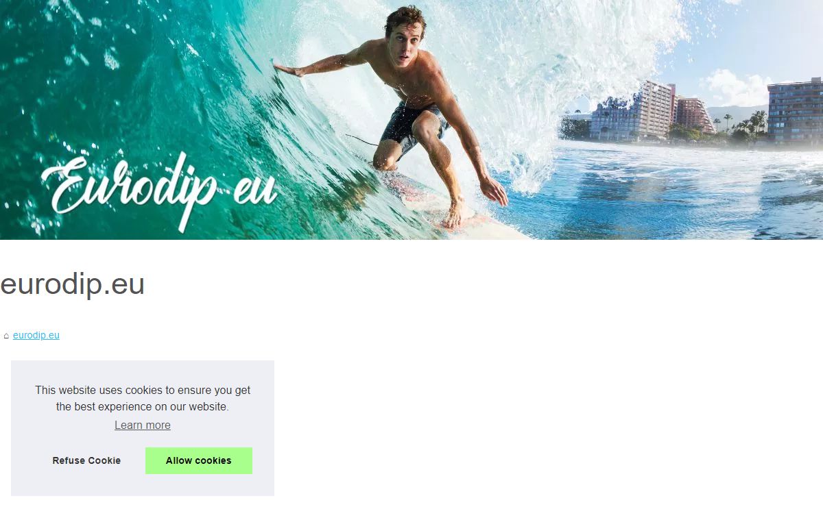The height and width of the screenshot is (507, 823).
Task: Follow the Learn more cookie link
Action: click(143, 425)
